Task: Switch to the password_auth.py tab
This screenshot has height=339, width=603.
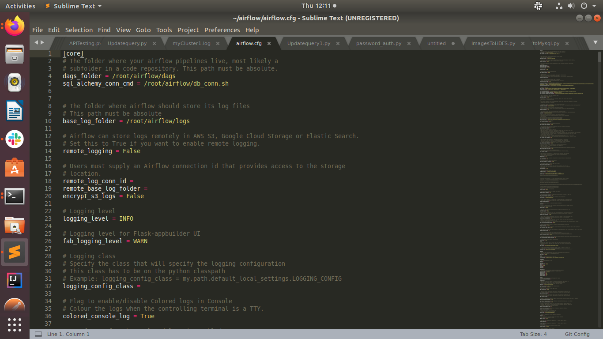Action: tap(379, 43)
